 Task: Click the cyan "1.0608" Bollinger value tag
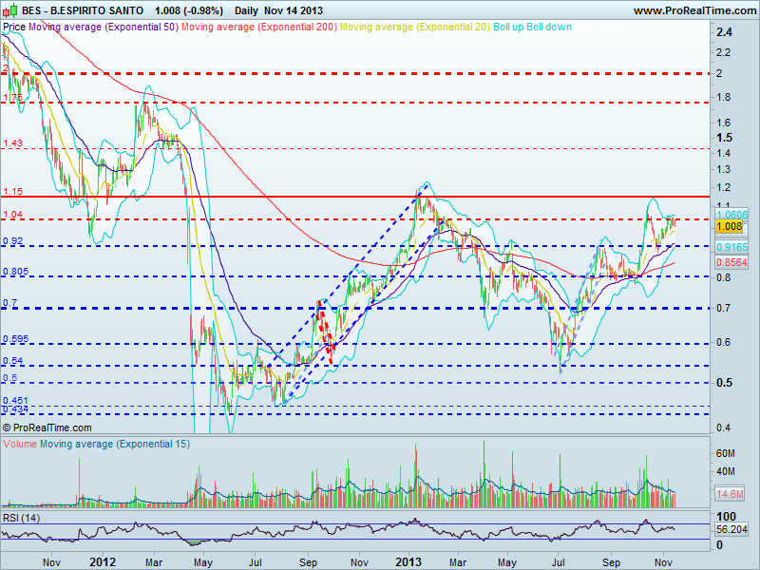(x=731, y=215)
